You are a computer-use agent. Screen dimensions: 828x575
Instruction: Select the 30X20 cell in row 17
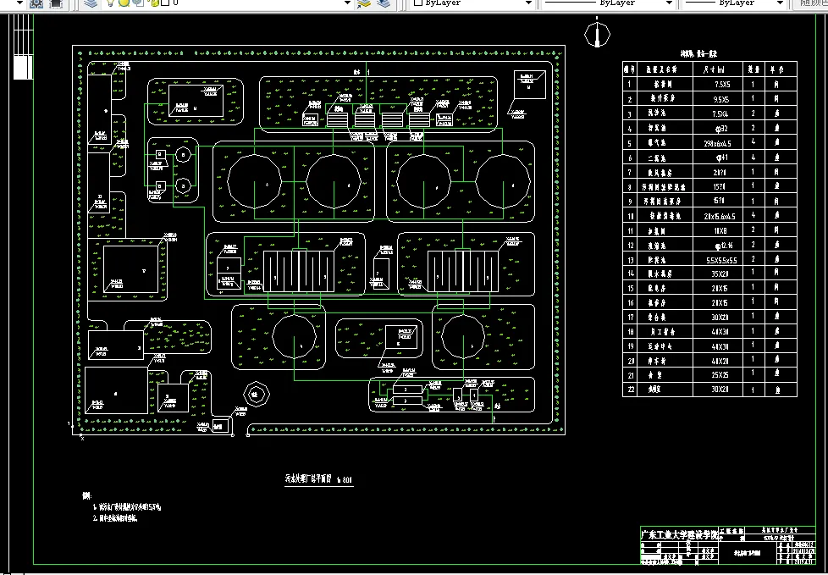(x=720, y=317)
